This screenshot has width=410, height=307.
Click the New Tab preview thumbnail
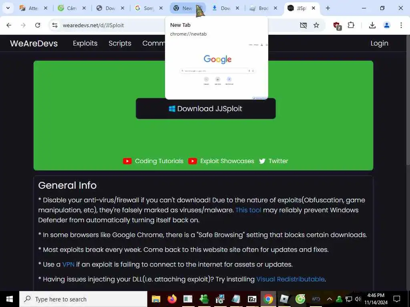click(217, 69)
